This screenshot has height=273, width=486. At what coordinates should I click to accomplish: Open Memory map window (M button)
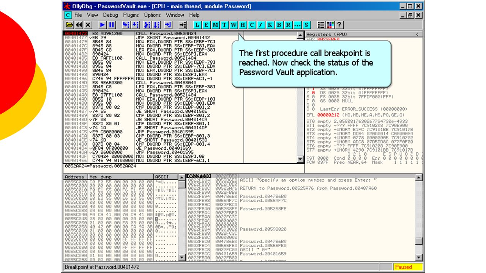point(216,25)
